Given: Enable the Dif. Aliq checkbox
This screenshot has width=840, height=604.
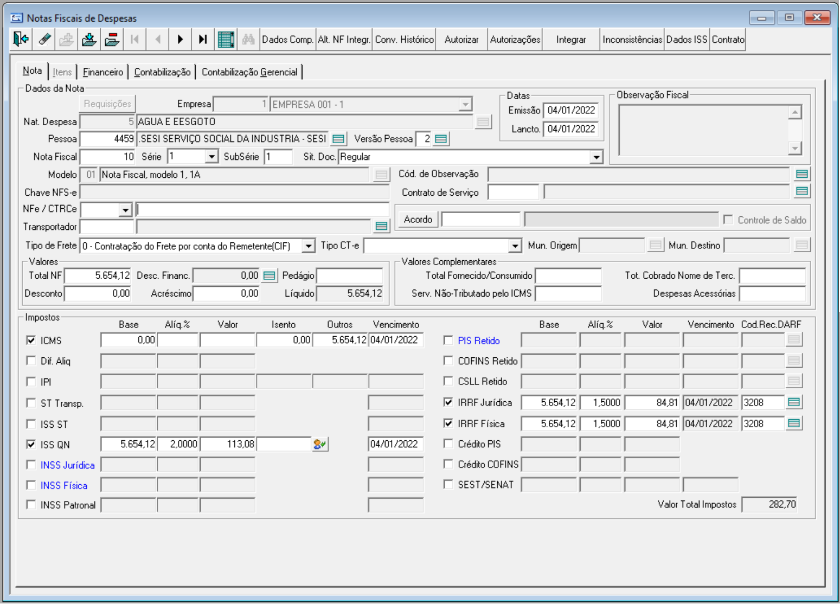Looking at the screenshot, I should pos(31,361).
